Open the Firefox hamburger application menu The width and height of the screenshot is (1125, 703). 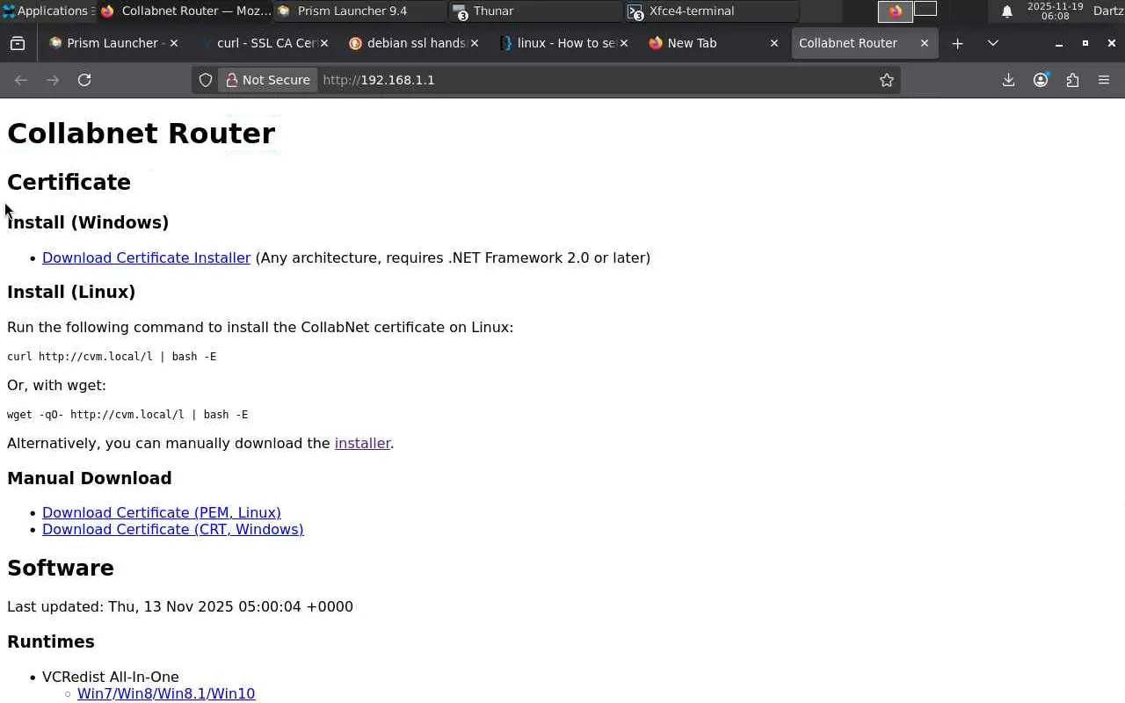(1104, 80)
